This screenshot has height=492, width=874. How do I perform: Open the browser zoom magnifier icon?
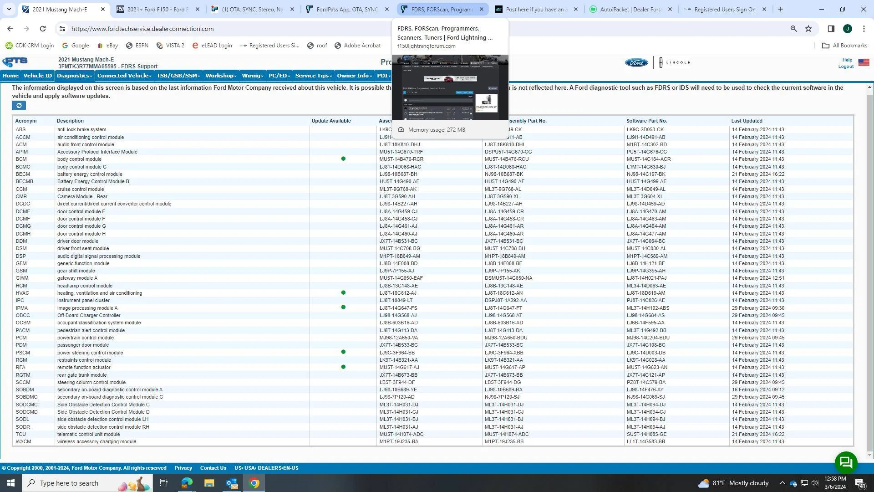[793, 29]
